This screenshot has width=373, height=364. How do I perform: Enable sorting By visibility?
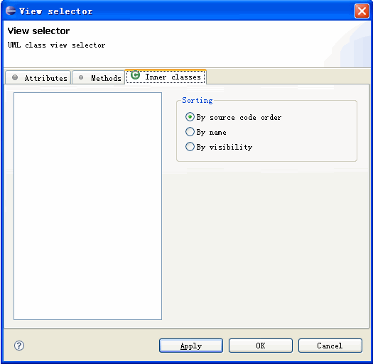(190, 146)
